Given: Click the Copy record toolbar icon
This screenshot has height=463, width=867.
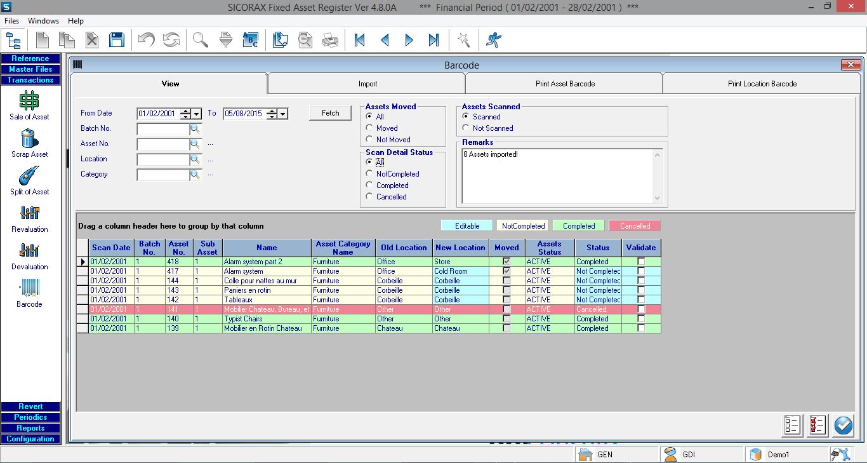Looking at the screenshot, I should click(x=67, y=41).
